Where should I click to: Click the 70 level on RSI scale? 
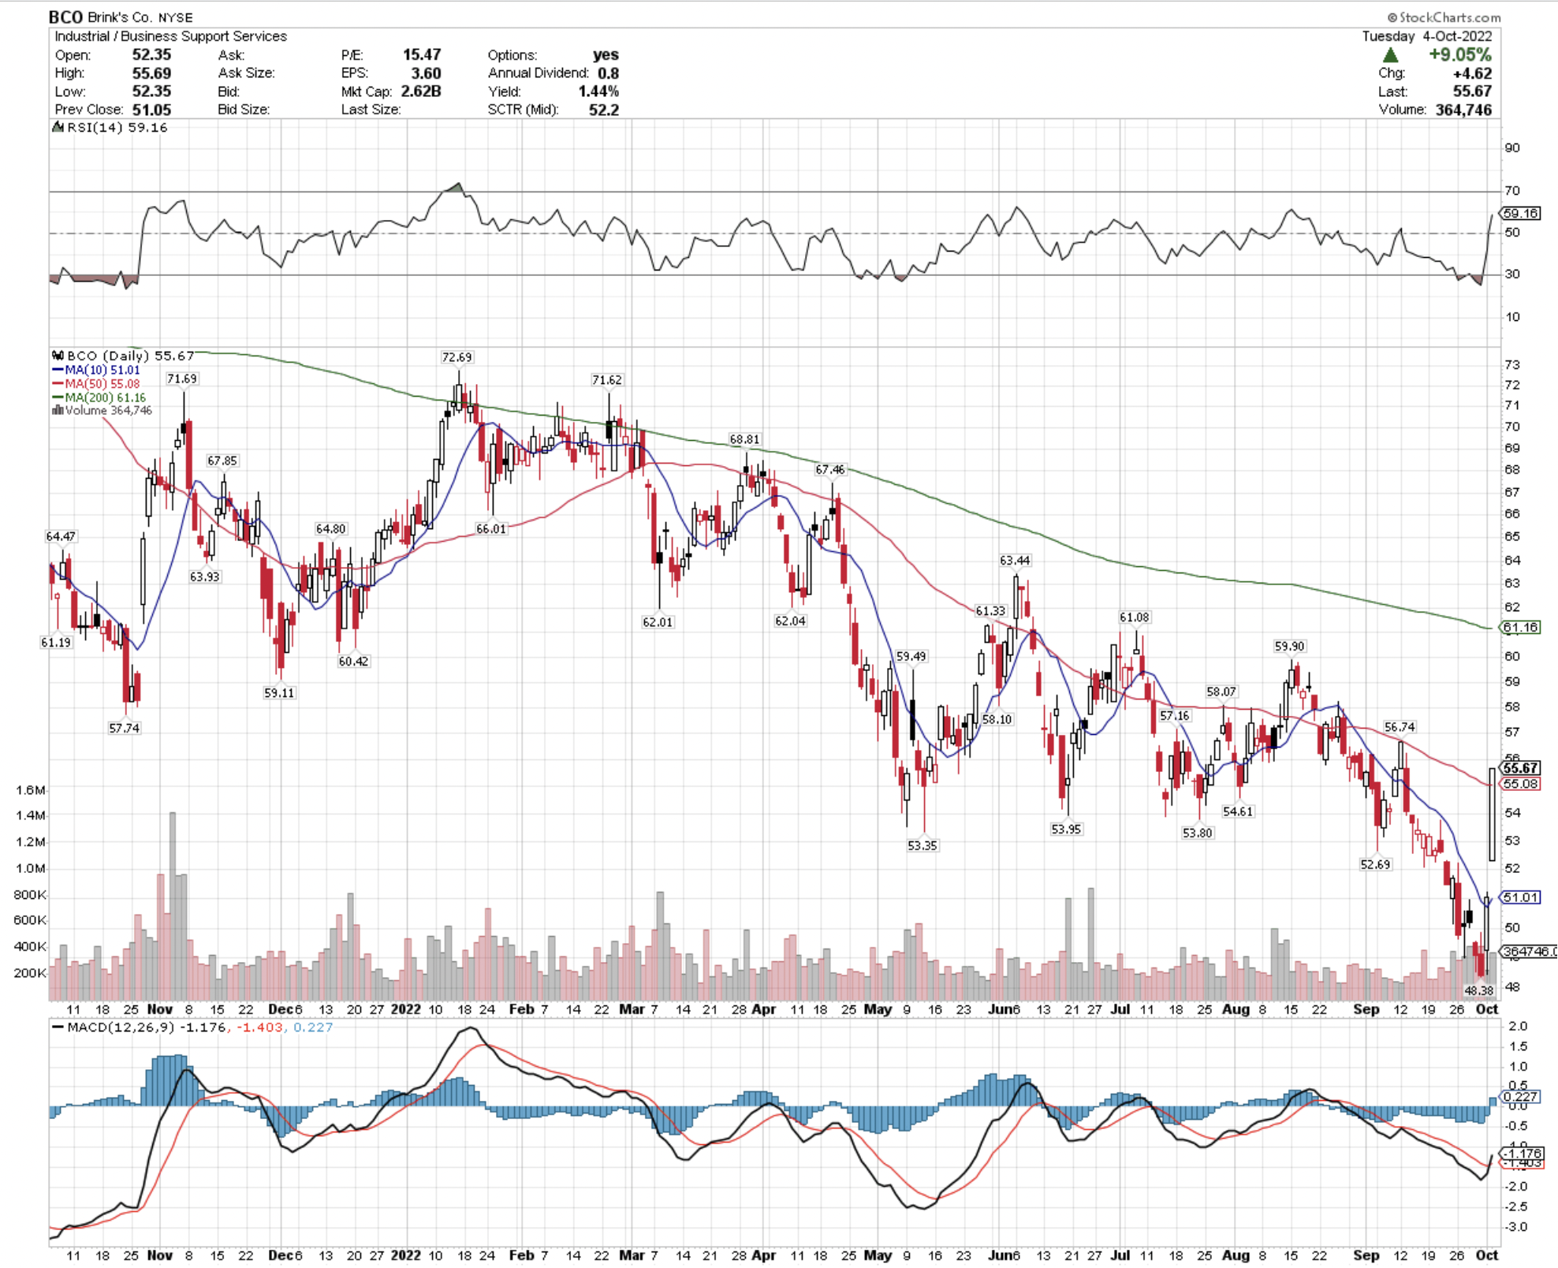pos(1512,191)
